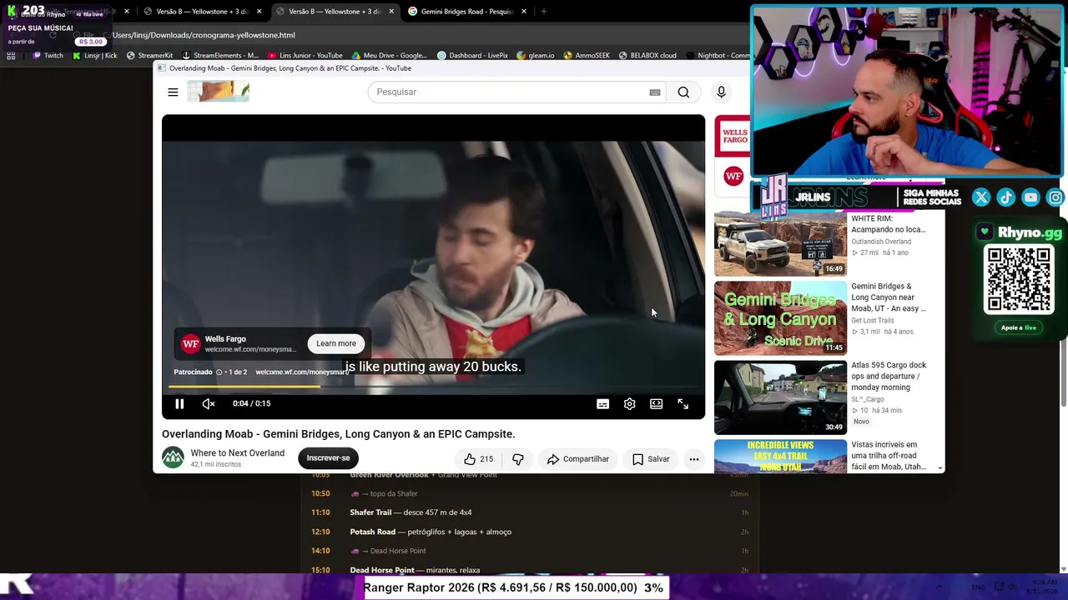Open the player settings gear
This screenshot has width=1068, height=600.
coord(629,403)
